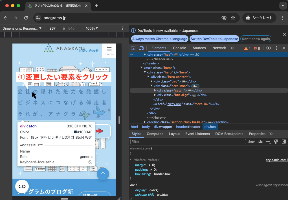This screenshot has width=288, height=200.
Task: Toggle the .cls element classes panel
Action: (x=260, y=142)
